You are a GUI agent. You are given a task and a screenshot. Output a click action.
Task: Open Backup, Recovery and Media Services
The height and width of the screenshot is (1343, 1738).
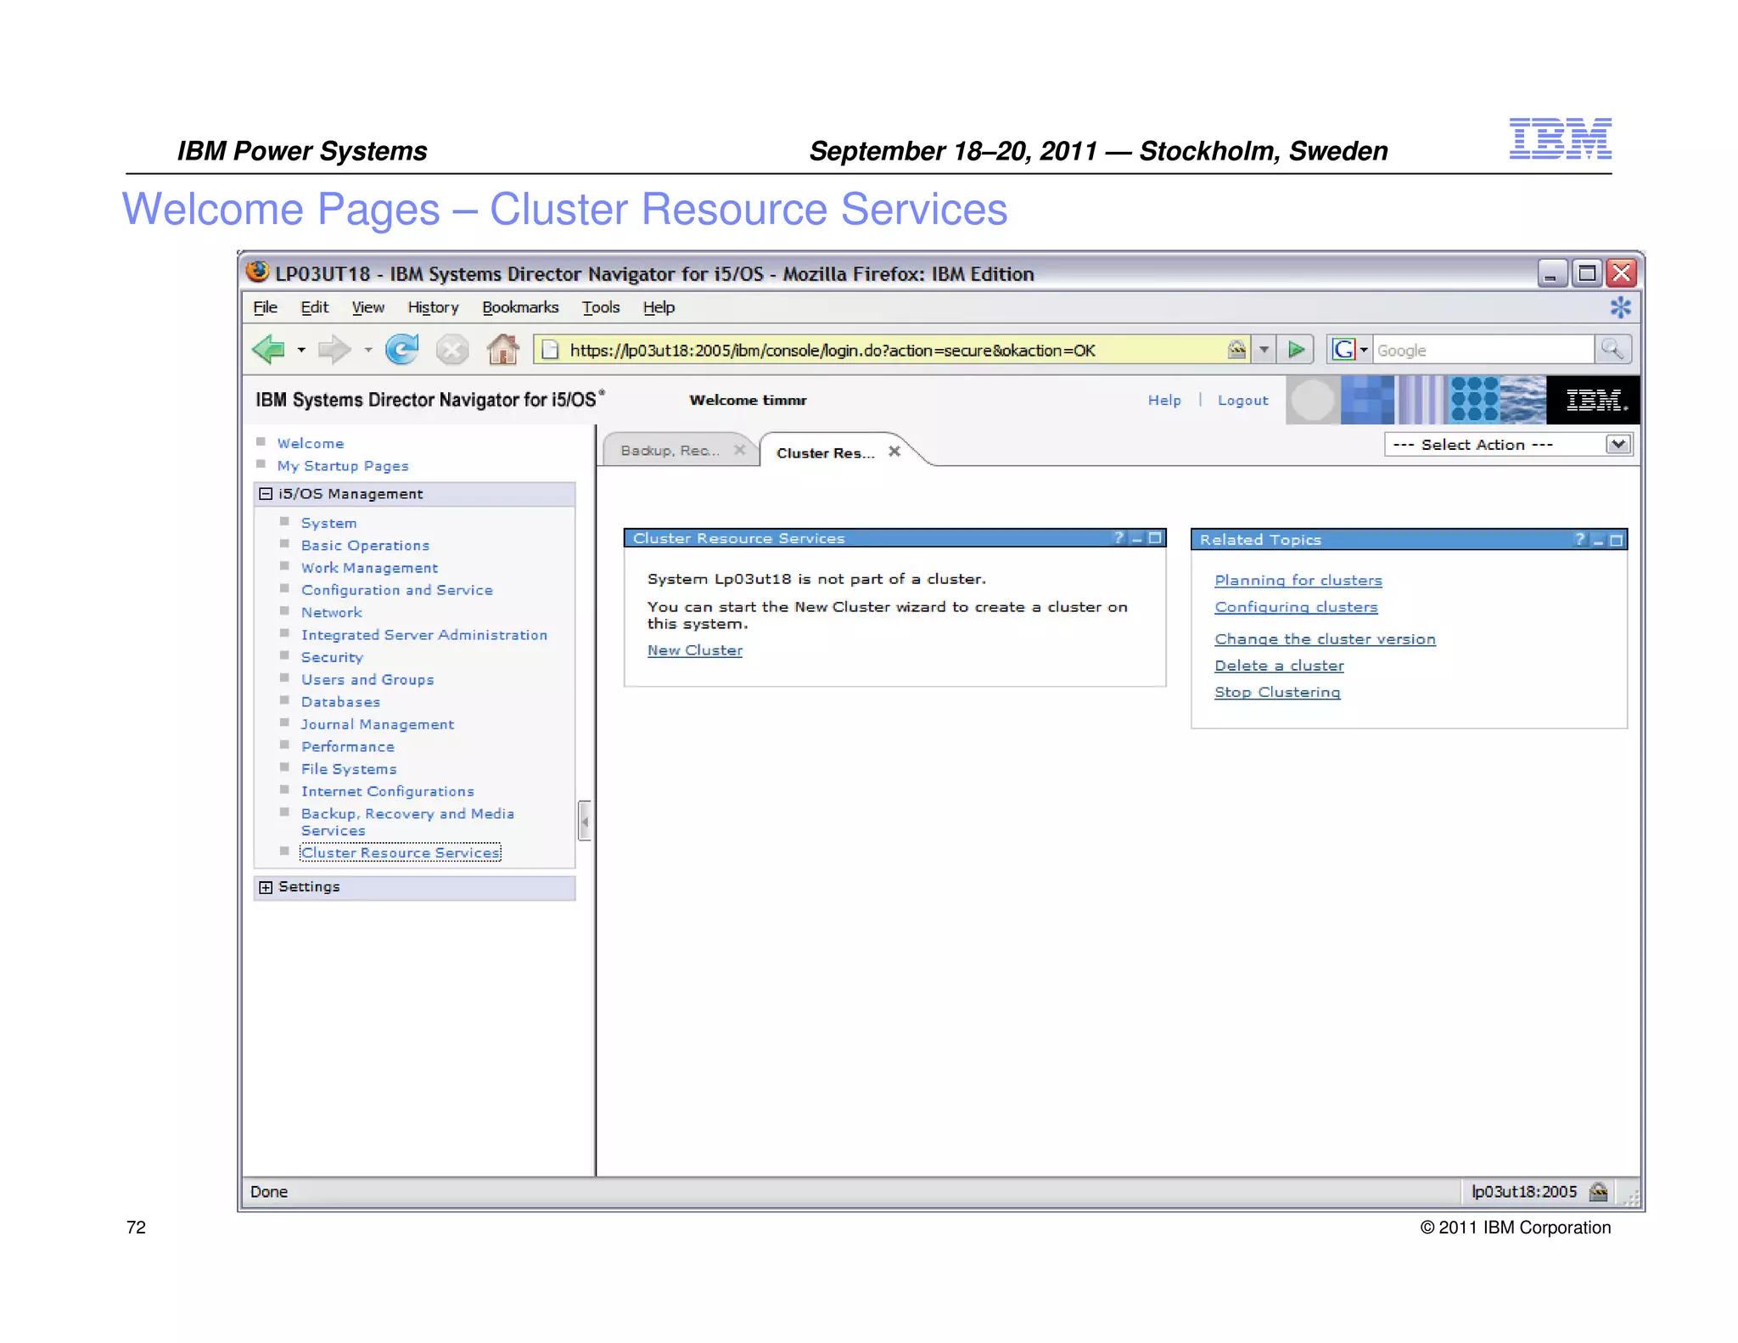(x=407, y=822)
